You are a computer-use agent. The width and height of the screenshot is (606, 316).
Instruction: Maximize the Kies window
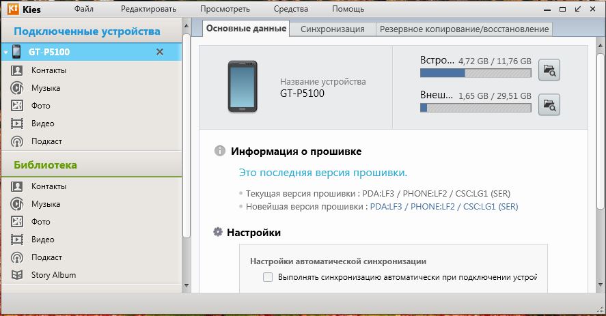coord(563,9)
